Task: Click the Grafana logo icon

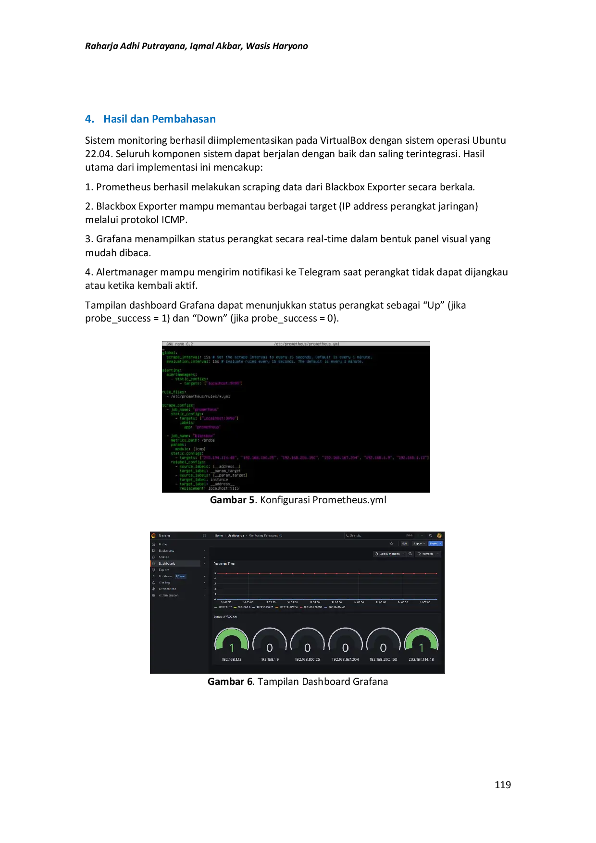Action: click(x=153, y=535)
